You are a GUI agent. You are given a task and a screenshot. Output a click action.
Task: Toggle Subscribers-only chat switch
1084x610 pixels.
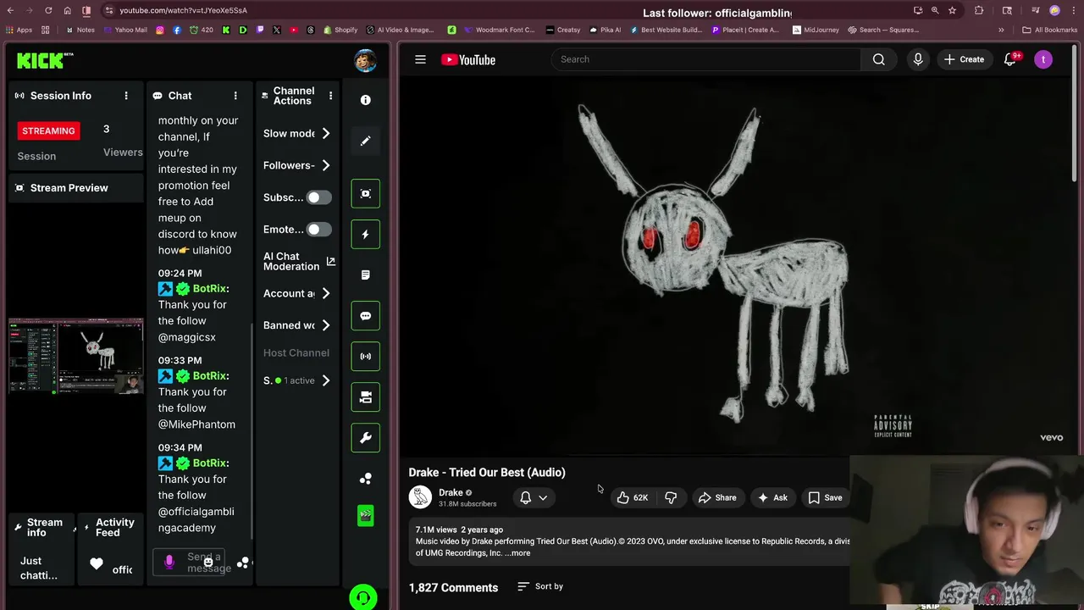318,197
